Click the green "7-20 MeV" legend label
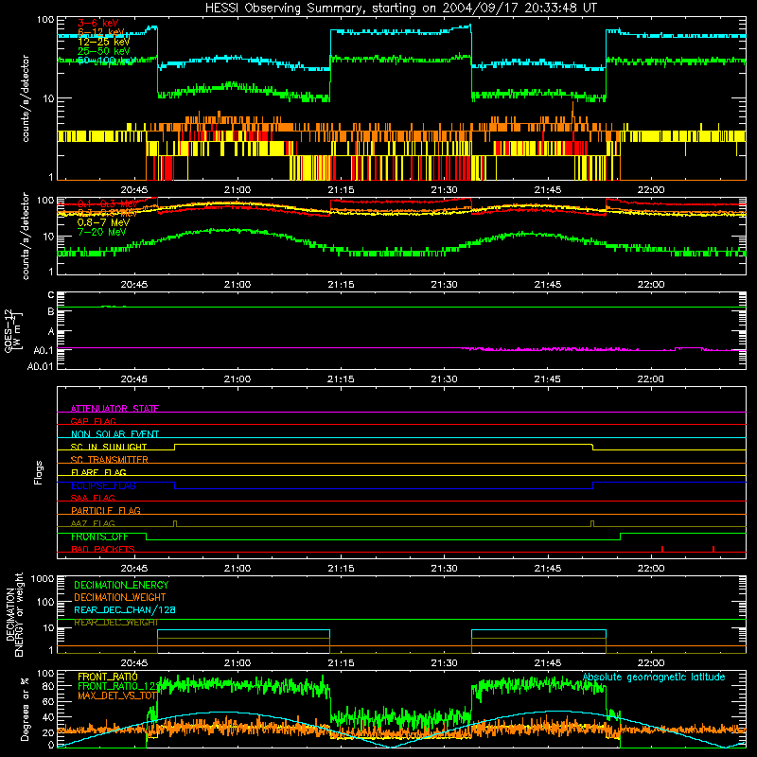 click(101, 232)
